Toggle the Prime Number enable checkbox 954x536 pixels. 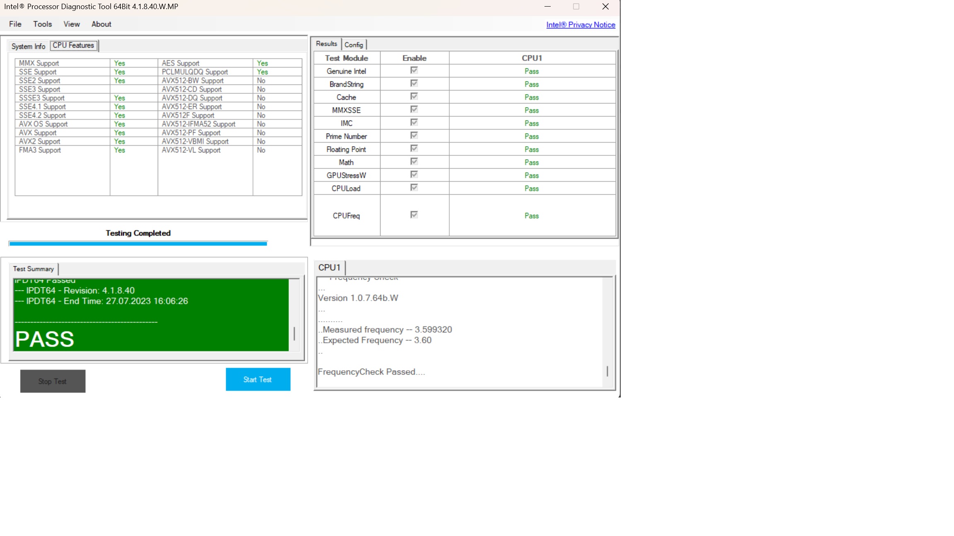414,136
